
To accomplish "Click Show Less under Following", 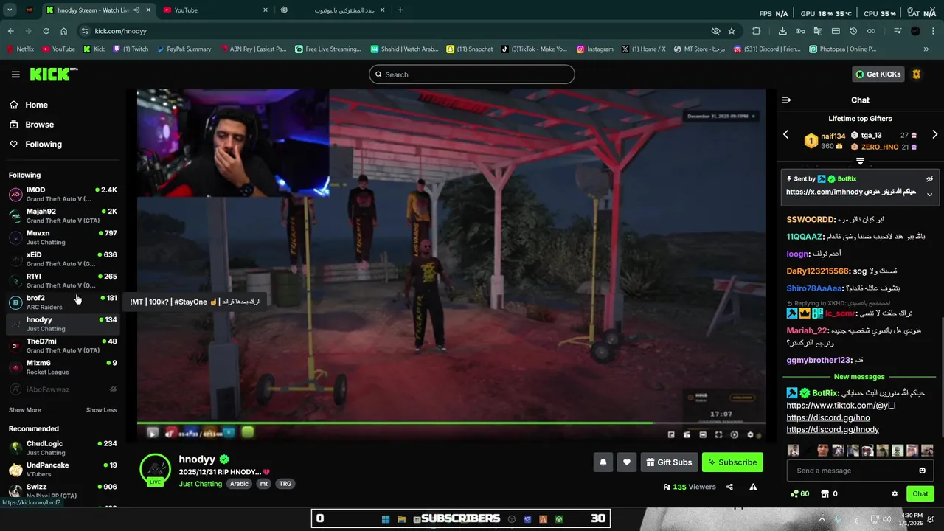I will point(101,410).
